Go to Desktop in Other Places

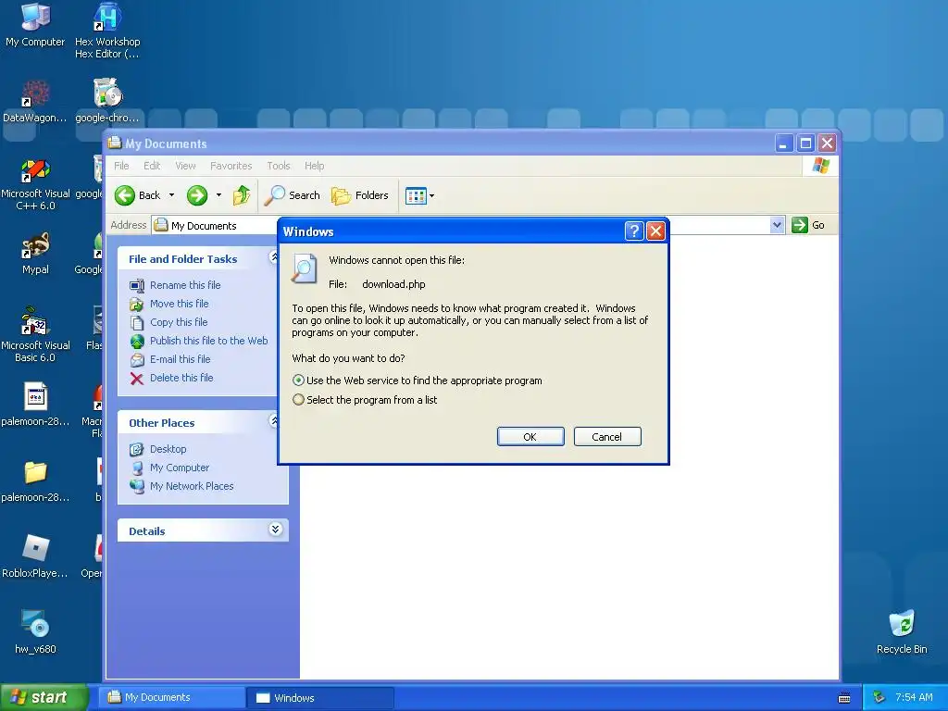pyautogui.click(x=168, y=449)
